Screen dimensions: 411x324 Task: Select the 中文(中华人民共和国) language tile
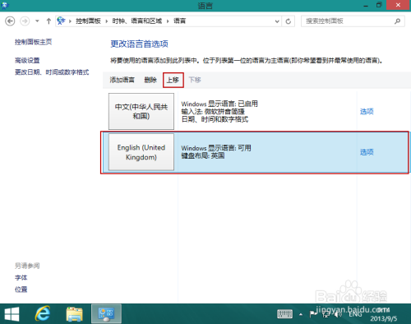pos(141,111)
